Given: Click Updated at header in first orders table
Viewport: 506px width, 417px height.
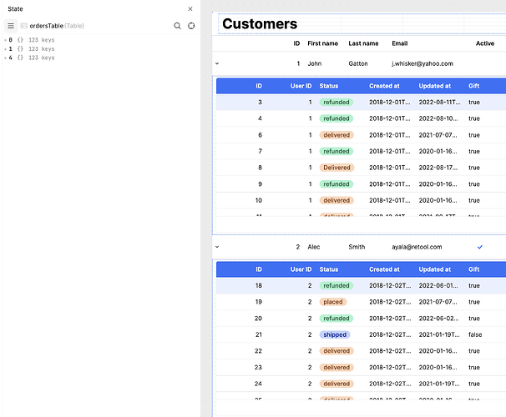Looking at the screenshot, I should click(435, 86).
